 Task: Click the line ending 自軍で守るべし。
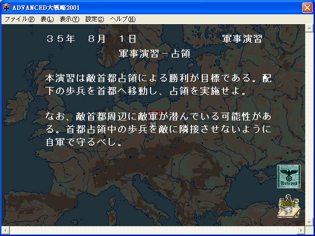pyautogui.click(x=84, y=142)
